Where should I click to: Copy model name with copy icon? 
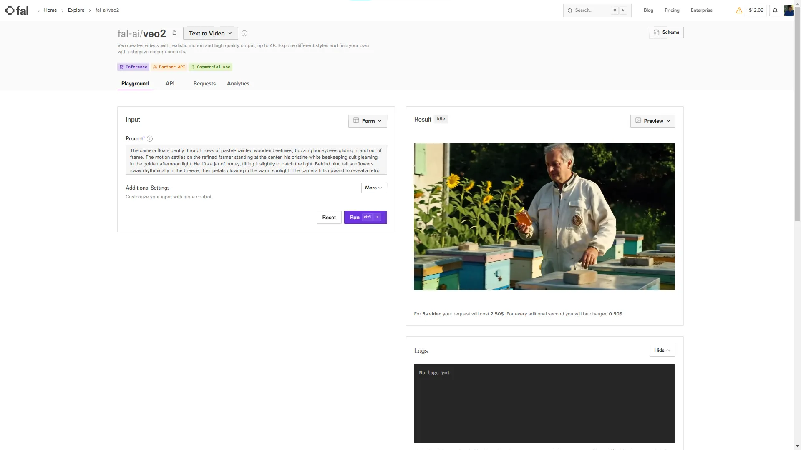[174, 33]
